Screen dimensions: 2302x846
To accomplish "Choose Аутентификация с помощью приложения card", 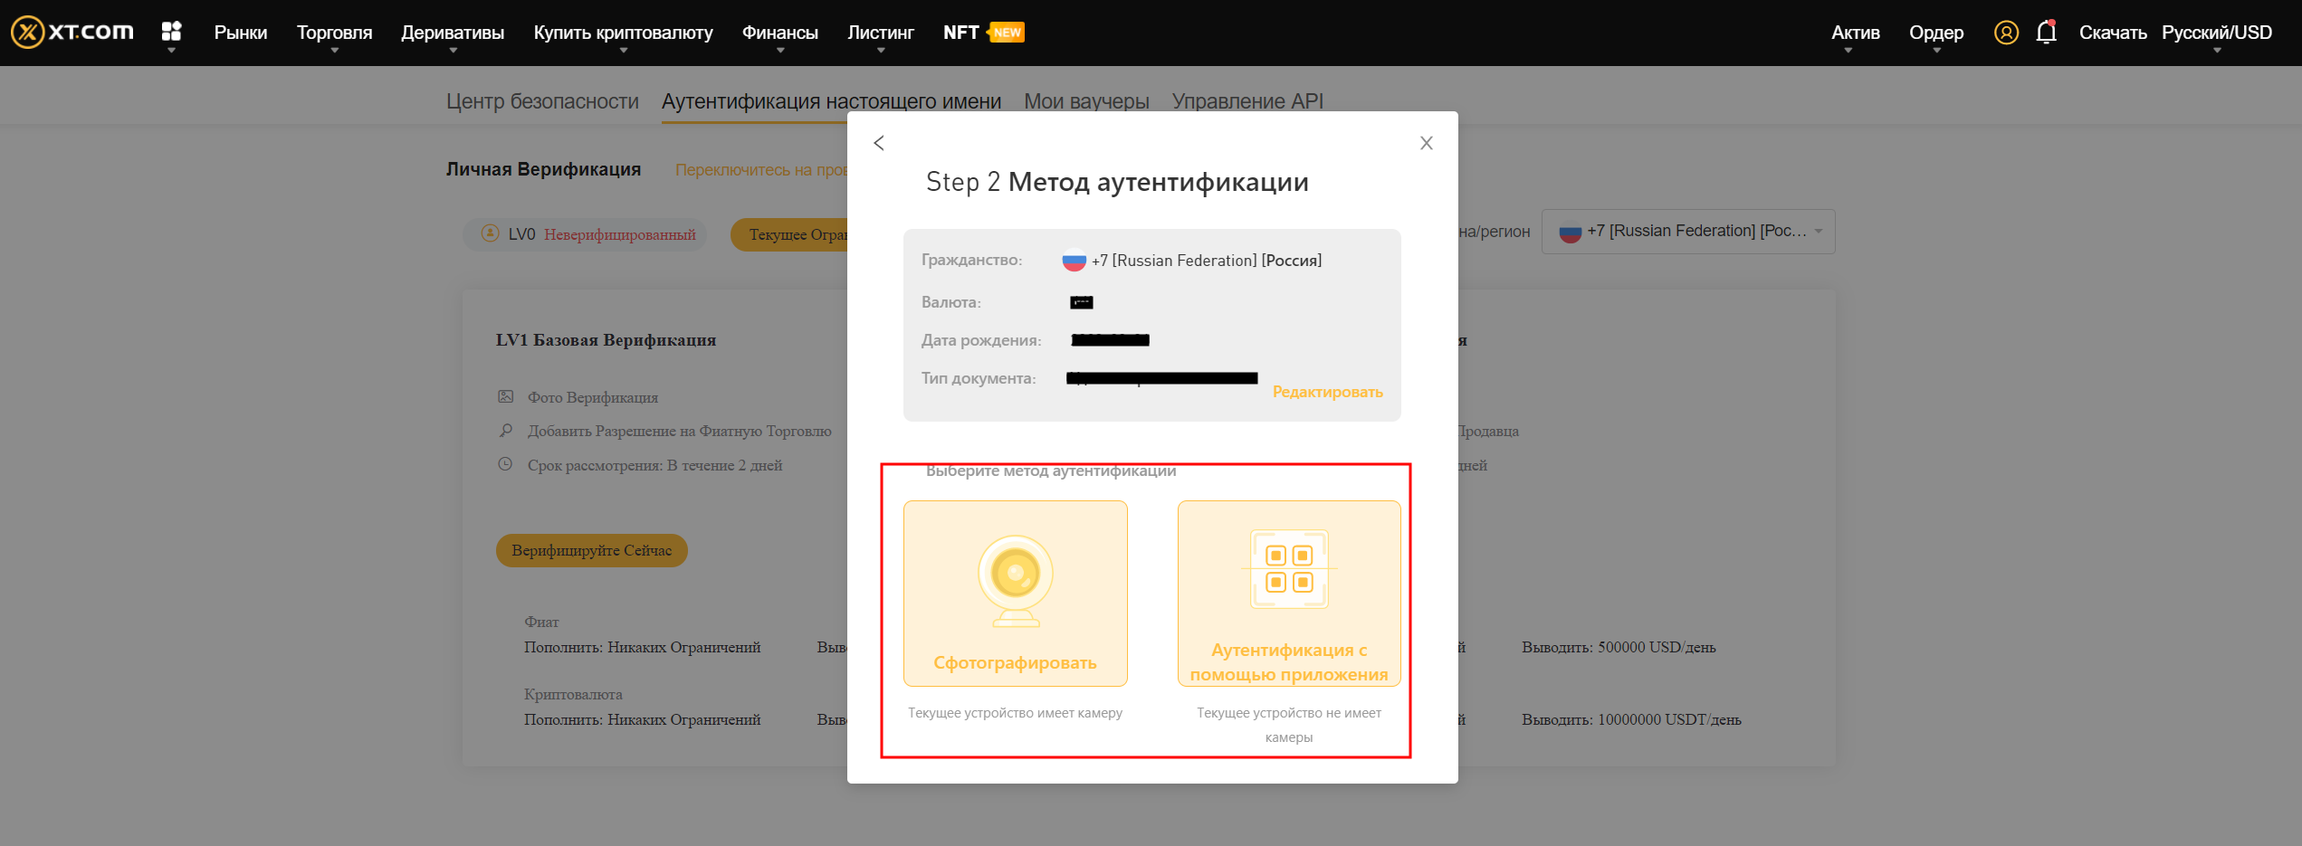I will [x=1289, y=594].
